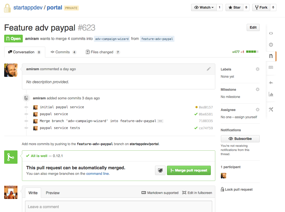Select the Write tab
285x212 pixels.
(x=33, y=193)
